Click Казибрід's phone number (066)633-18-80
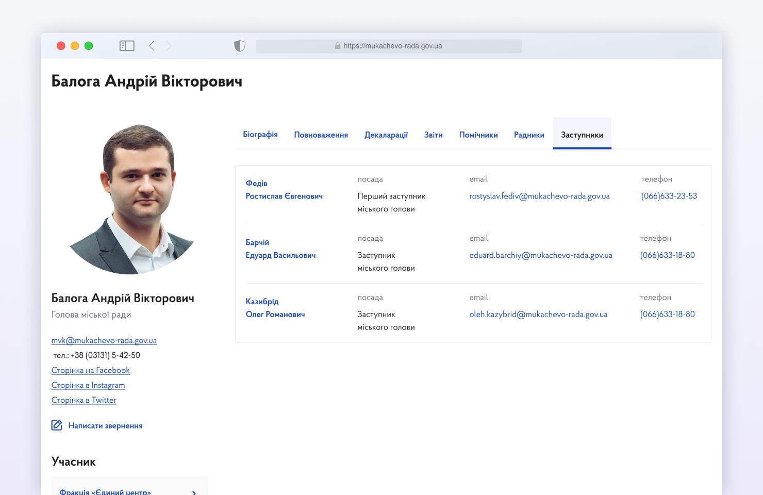The image size is (763, 495). click(x=668, y=314)
